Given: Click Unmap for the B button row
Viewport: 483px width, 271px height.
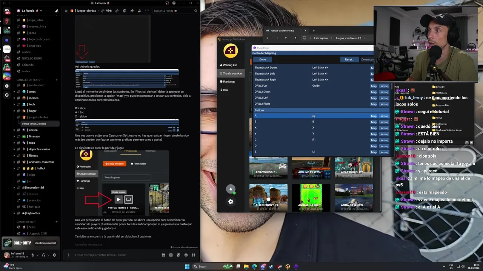Looking at the screenshot, I should pyautogui.click(x=384, y=122).
